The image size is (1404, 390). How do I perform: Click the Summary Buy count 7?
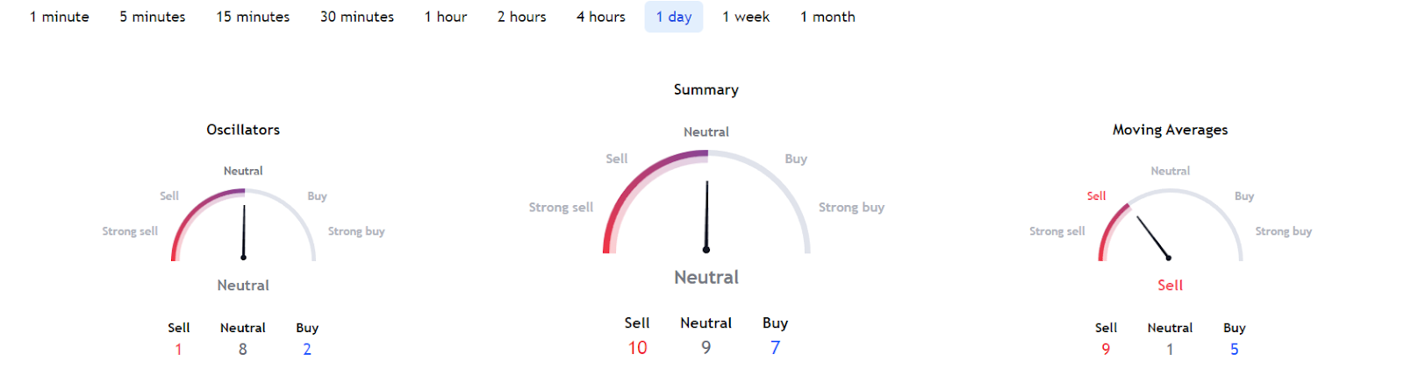(x=775, y=348)
